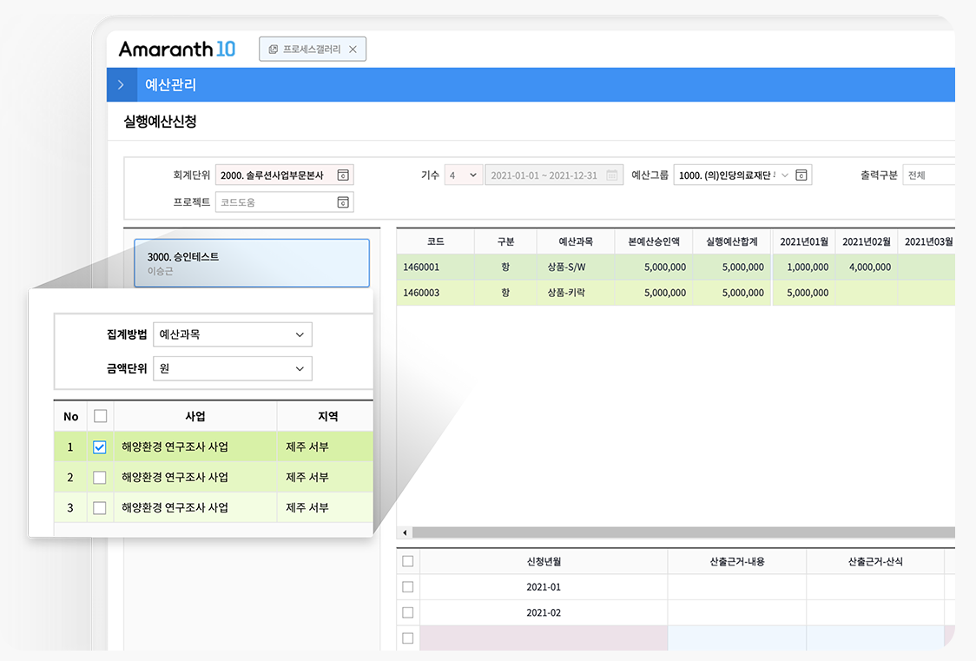Screen dimensions: 976x661
Task: Open the 집계방법 dropdown showing 예산과목
Action: tap(233, 334)
